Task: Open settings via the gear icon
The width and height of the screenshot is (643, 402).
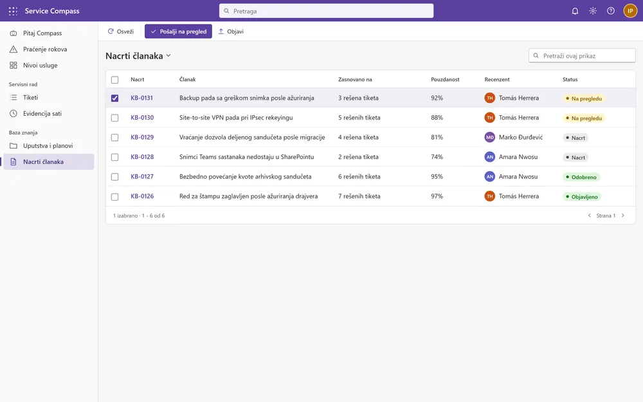Action: click(x=593, y=11)
